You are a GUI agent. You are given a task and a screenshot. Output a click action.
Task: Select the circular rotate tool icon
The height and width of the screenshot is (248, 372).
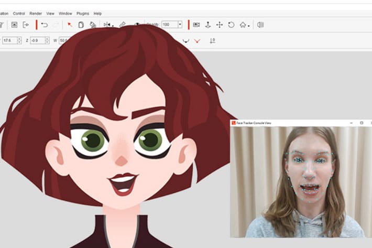(x=231, y=25)
